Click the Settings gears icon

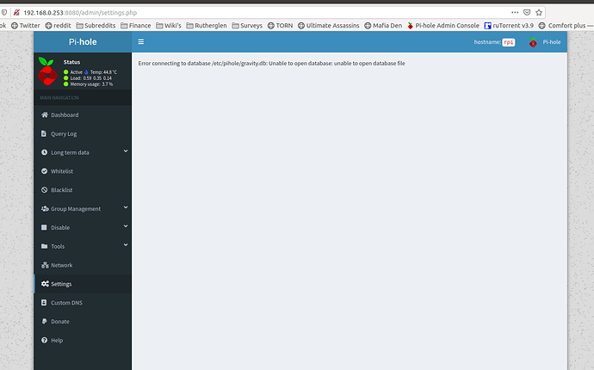[44, 284]
